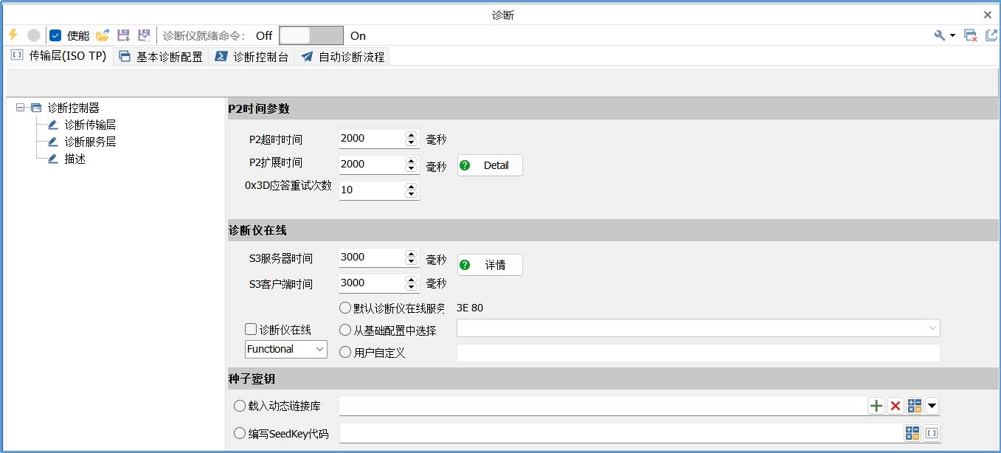This screenshot has width=1001, height=453.
Task: Switch to 自动诊断流程 tab
Action: (342, 56)
